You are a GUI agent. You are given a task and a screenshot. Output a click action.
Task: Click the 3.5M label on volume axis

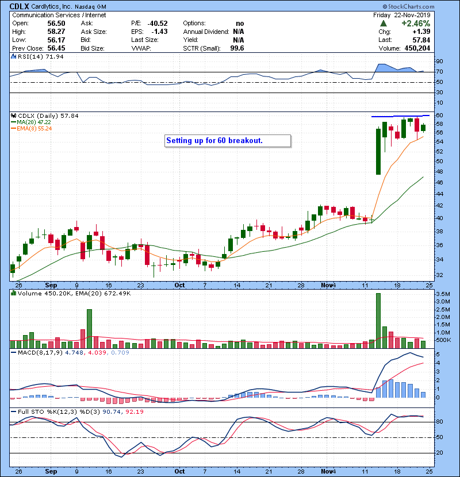point(443,294)
